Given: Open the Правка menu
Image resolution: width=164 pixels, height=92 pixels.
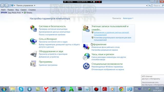Looking at the screenshot, I should click(11, 10).
